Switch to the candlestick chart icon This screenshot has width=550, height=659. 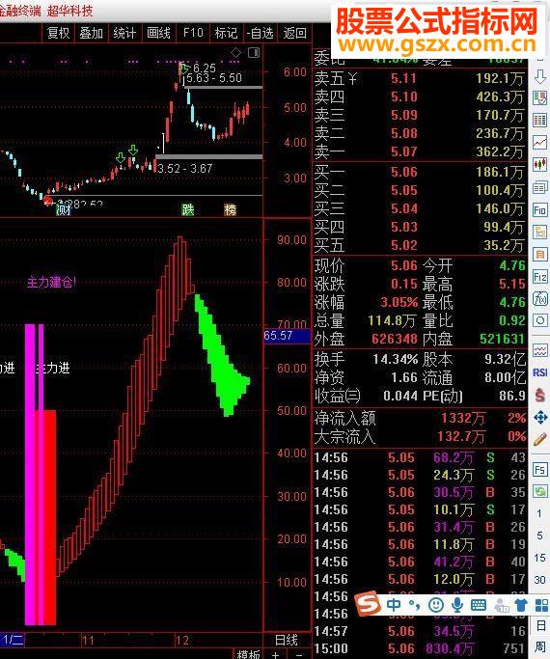540,164
